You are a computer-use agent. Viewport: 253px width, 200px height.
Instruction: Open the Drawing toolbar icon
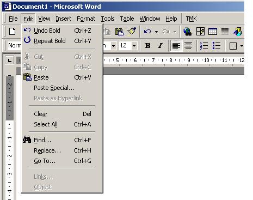pos(238,32)
